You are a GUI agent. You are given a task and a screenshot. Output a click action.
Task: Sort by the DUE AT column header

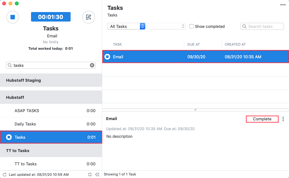(x=193, y=44)
